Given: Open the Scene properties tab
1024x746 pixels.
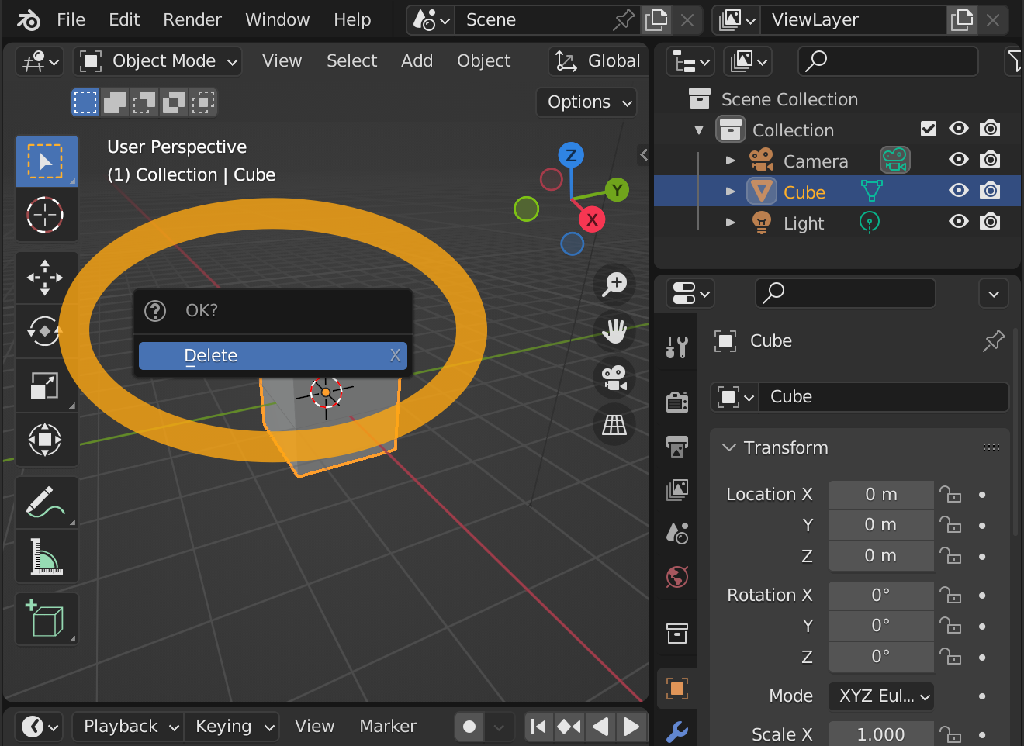Looking at the screenshot, I should point(677,533).
